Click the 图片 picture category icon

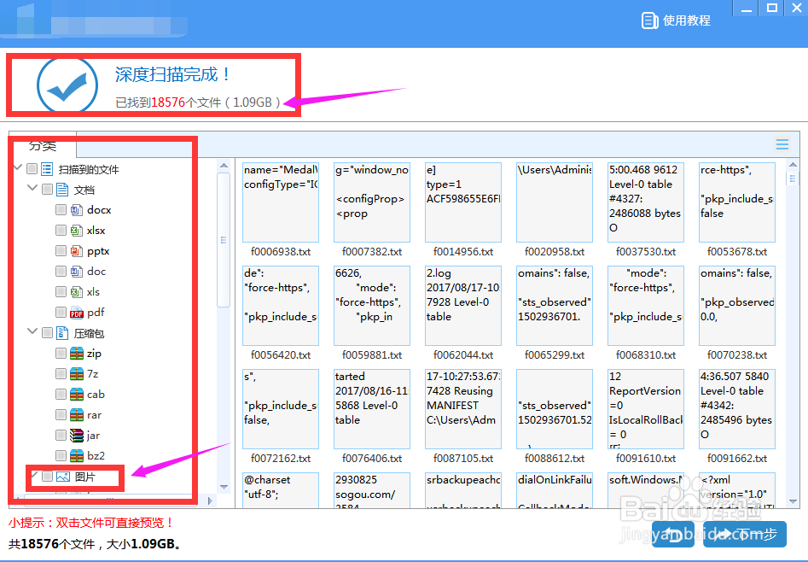[x=63, y=477]
